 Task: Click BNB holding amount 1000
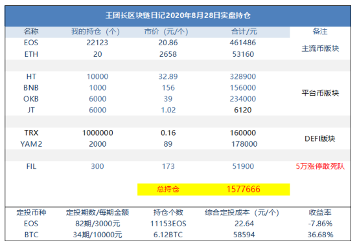(x=97, y=88)
